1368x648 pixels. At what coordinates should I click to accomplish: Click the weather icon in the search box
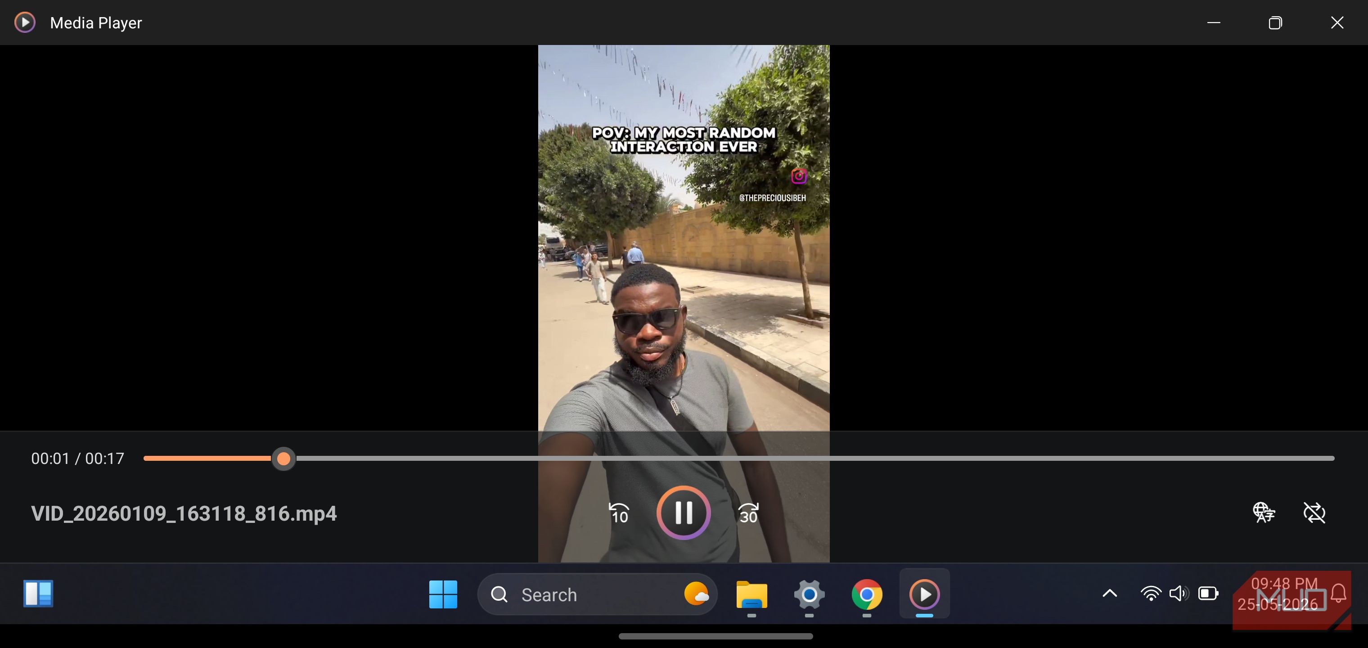coord(696,594)
